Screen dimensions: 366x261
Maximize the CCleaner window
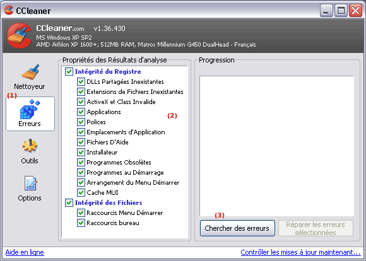(x=341, y=10)
